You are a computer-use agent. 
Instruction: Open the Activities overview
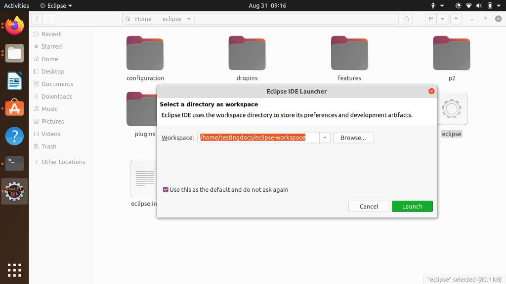tap(16, 6)
